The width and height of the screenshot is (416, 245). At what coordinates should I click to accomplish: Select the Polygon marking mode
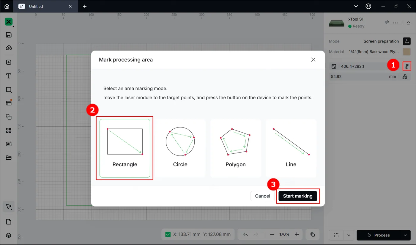point(236,148)
